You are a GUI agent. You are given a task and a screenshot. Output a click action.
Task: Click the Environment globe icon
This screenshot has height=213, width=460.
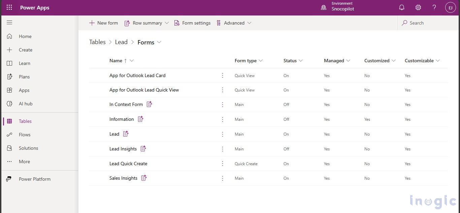[x=324, y=7]
